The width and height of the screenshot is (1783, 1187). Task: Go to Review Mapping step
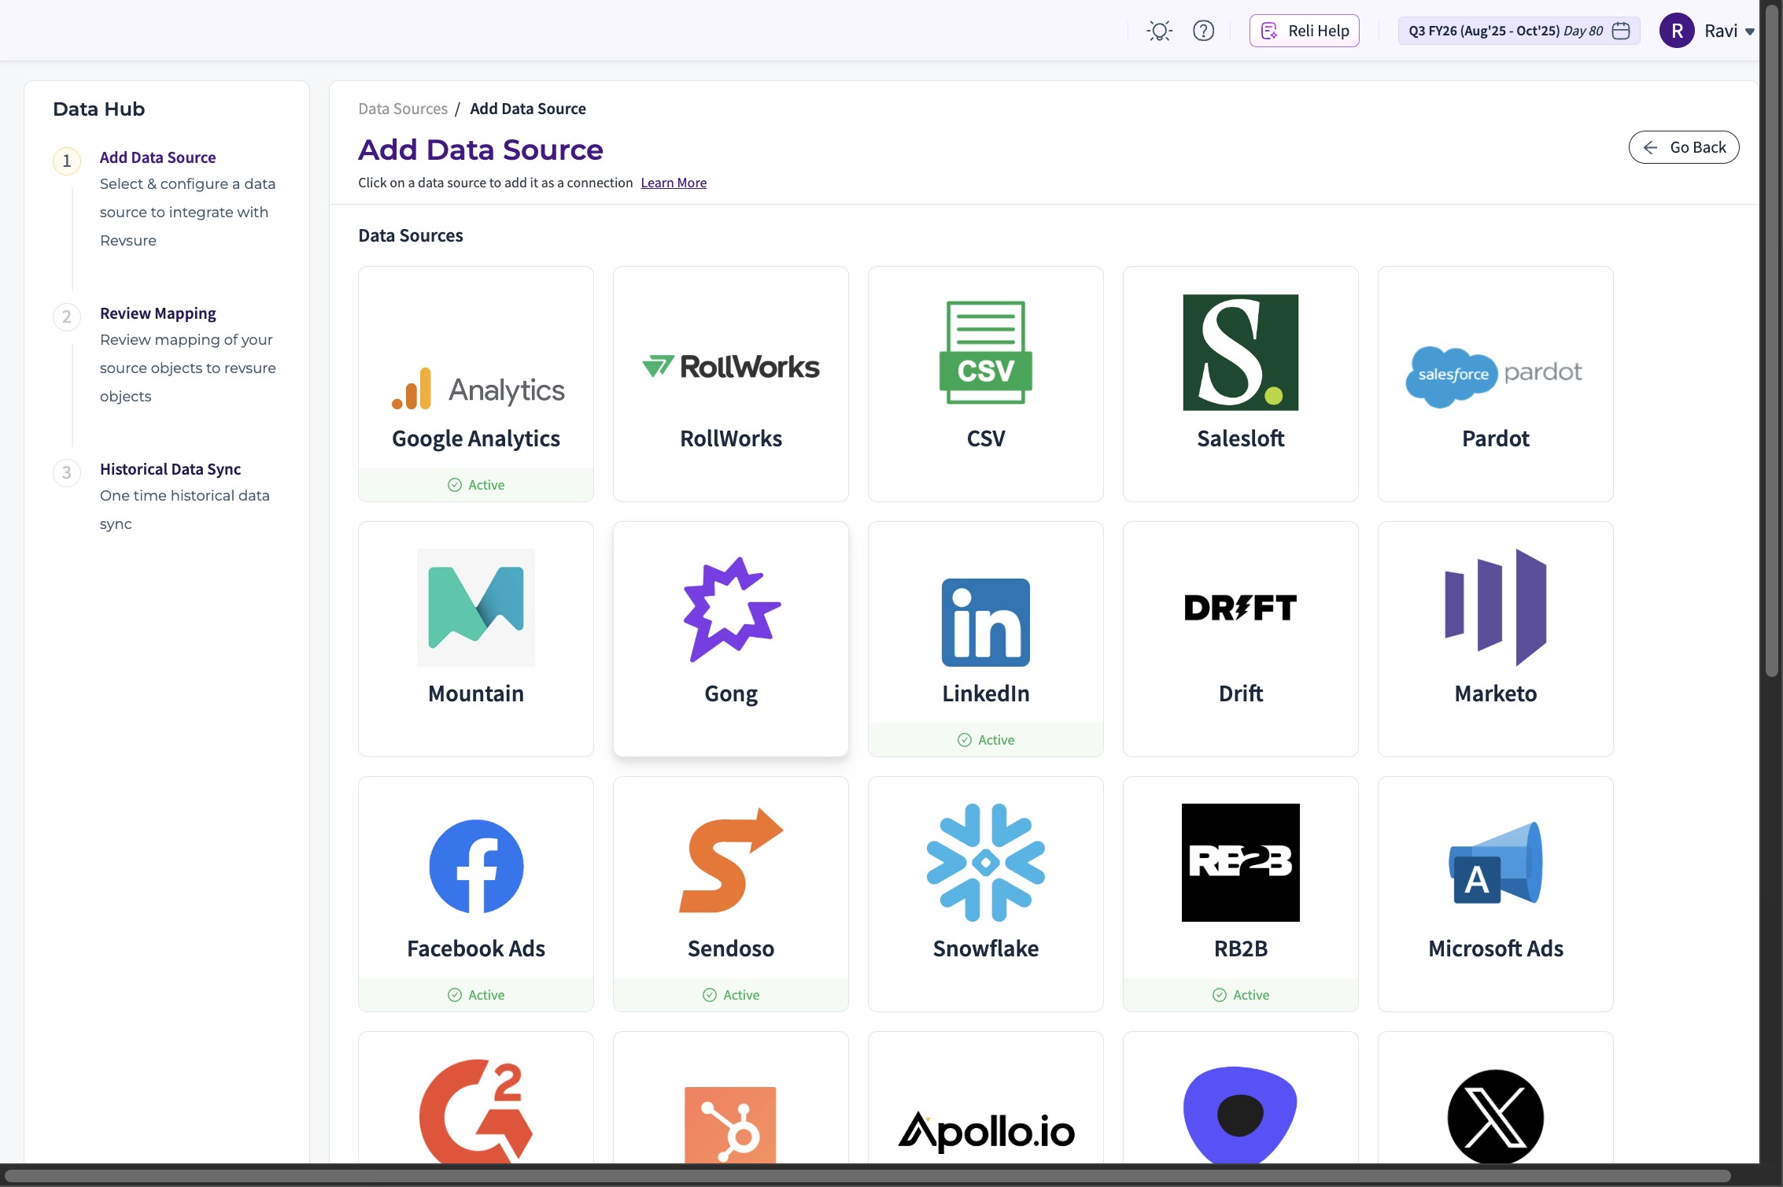point(157,313)
